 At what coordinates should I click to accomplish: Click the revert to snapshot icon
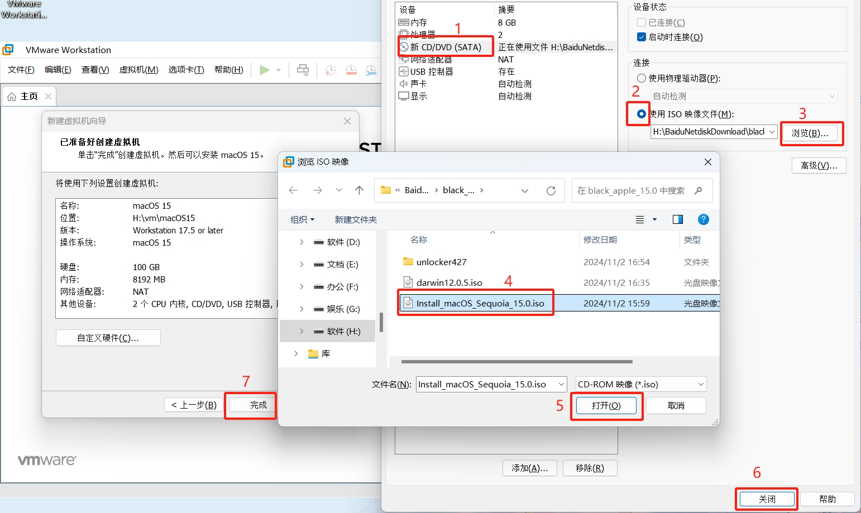(351, 70)
